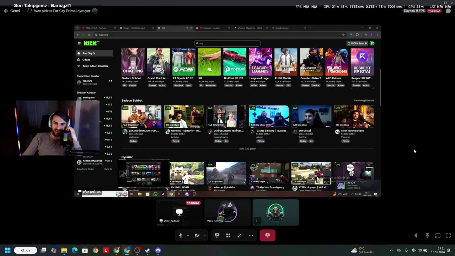Select Gözat in Kick sidebar
This screenshot has width=455, height=256.
[95, 60]
